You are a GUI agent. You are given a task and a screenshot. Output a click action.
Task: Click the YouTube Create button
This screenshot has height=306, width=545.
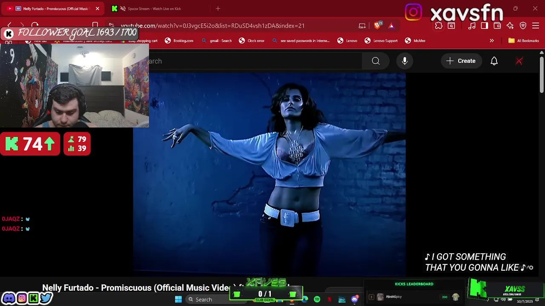[x=461, y=61]
